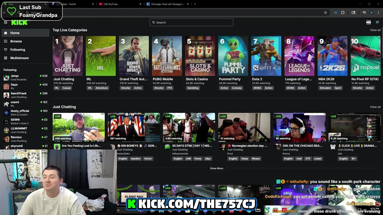
Task: Open the IRL category thumbnail
Action: pyautogui.click(x=101, y=56)
